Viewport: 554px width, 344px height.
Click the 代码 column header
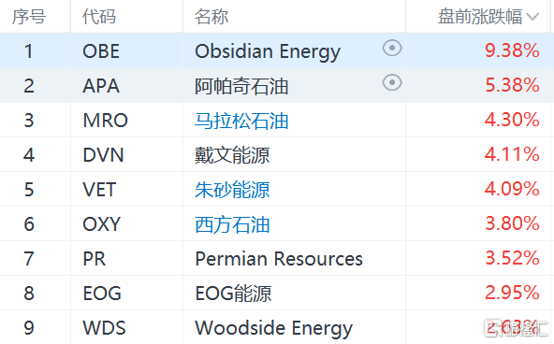(99, 17)
